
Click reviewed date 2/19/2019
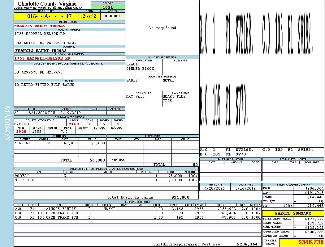71,113
